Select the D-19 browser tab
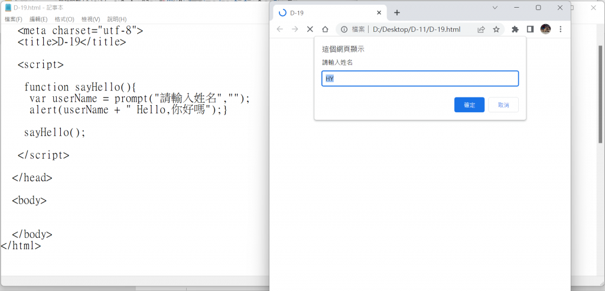This screenshot has height=291, width=605. [x=330, y=13]
